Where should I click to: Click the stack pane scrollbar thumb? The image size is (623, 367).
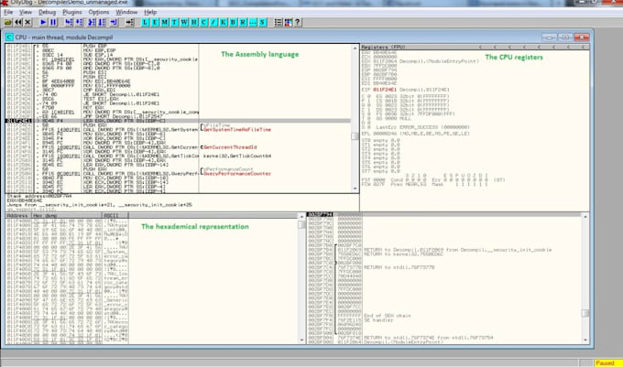pyautogui.click(x=585, y=313)
